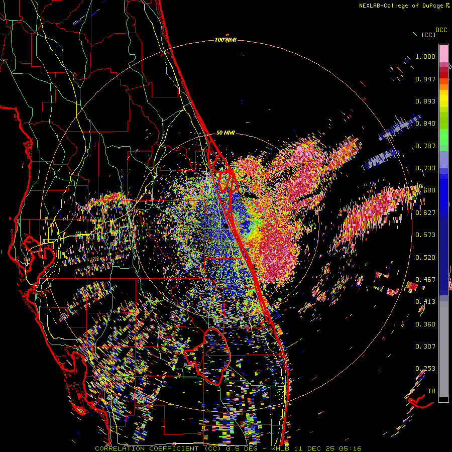Select the 0.840 scale value
The image size is (452, 452).
pyautogui.click(x=425, y=124)
